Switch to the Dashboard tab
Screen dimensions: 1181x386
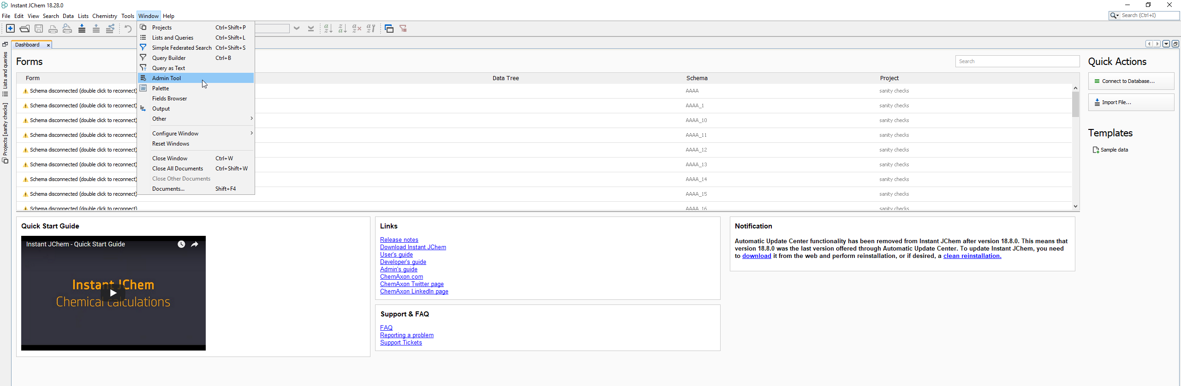tap(27, 45)
